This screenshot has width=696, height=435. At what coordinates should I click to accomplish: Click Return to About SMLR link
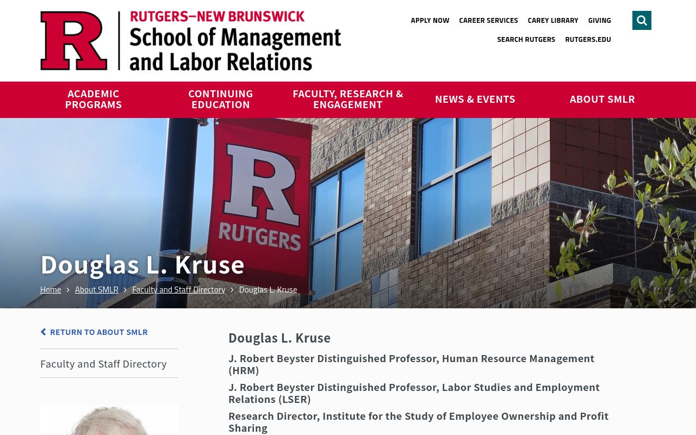[x=94, y=332]
